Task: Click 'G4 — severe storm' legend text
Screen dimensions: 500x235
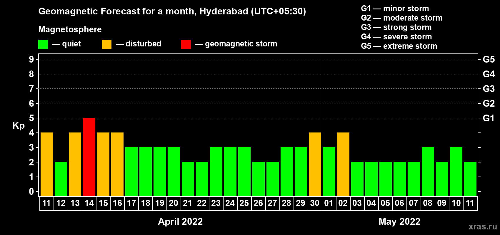Action: coord(396,37)
